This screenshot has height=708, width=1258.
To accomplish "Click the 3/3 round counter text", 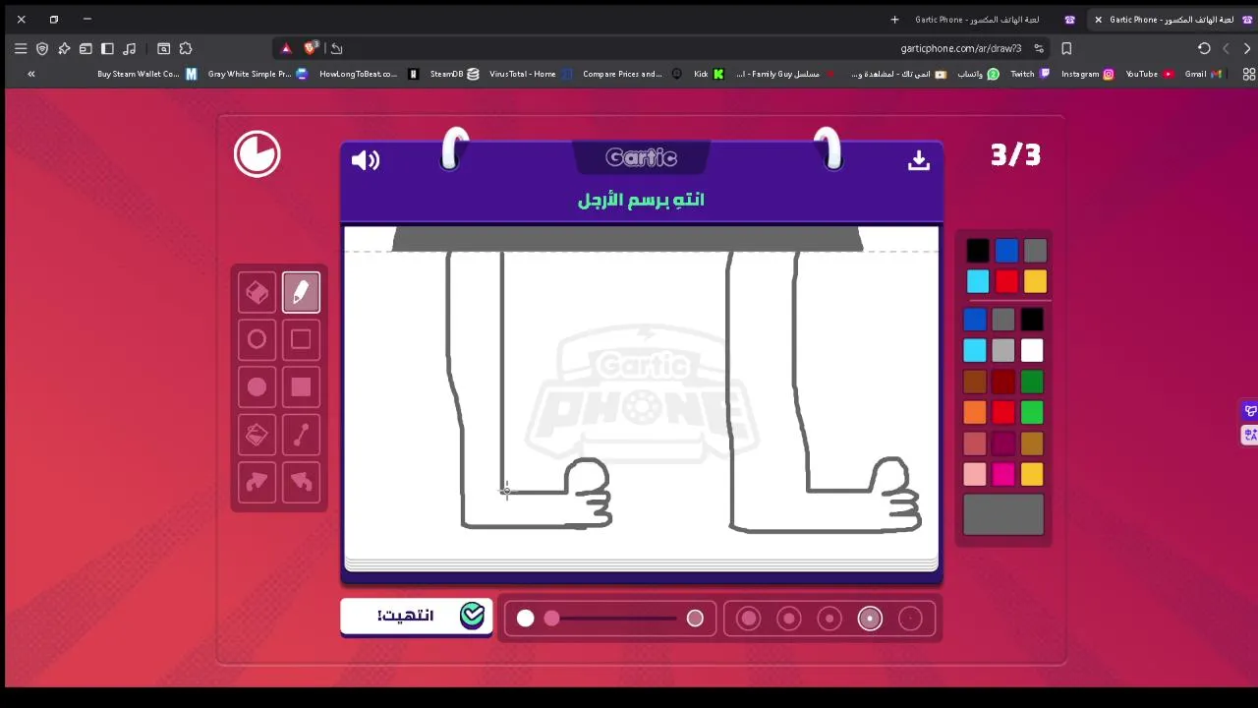I will [1015, 154].
